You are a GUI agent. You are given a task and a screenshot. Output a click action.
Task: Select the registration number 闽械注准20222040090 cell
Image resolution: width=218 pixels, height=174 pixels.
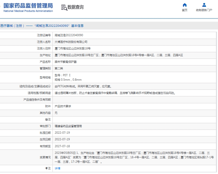69,35
